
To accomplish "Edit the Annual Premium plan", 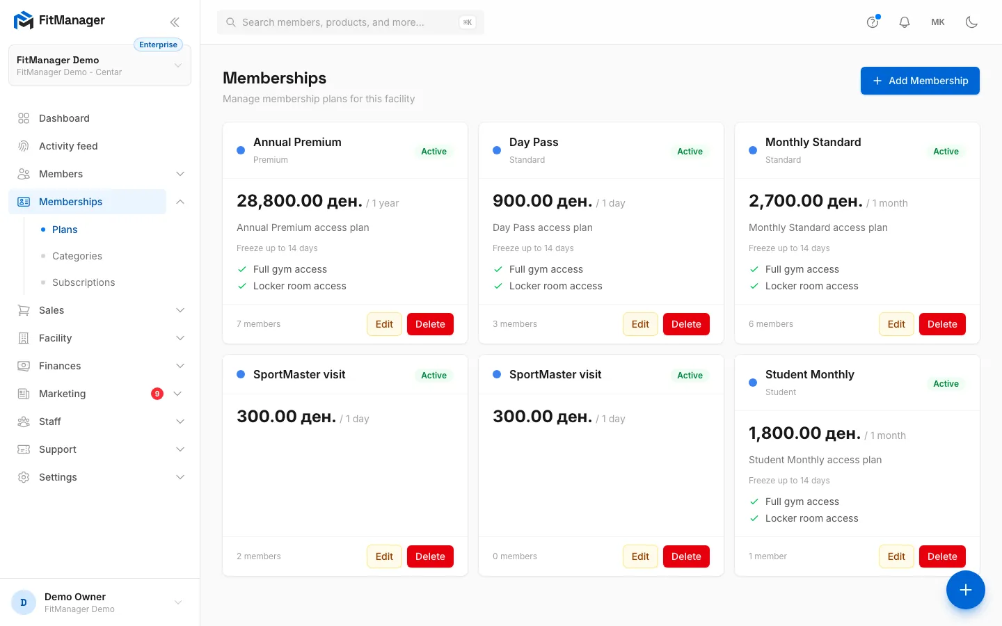I will pyautogui.click(x=384, y=324).
